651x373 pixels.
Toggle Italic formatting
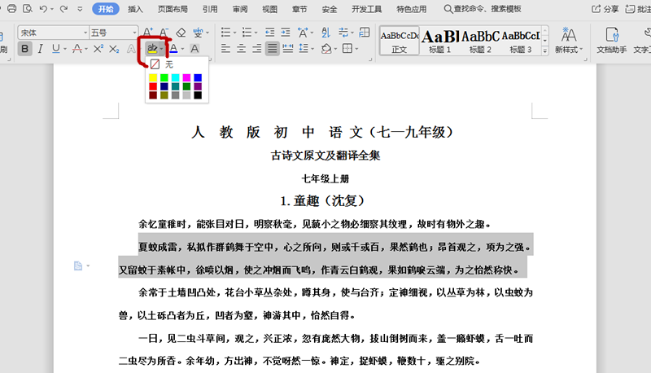[x=40, y=49]
